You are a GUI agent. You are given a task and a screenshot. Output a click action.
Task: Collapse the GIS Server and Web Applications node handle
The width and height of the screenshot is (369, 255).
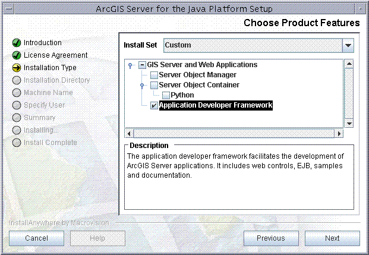[x=130, y=65]
